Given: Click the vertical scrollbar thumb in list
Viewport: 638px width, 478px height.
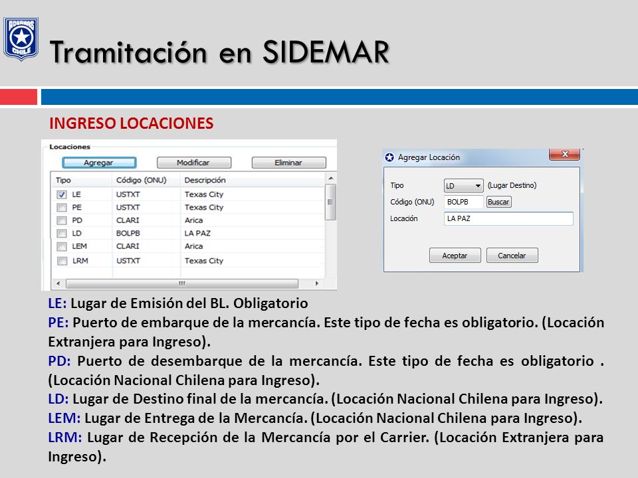Looking at the screenshot, I should (330, 202).
